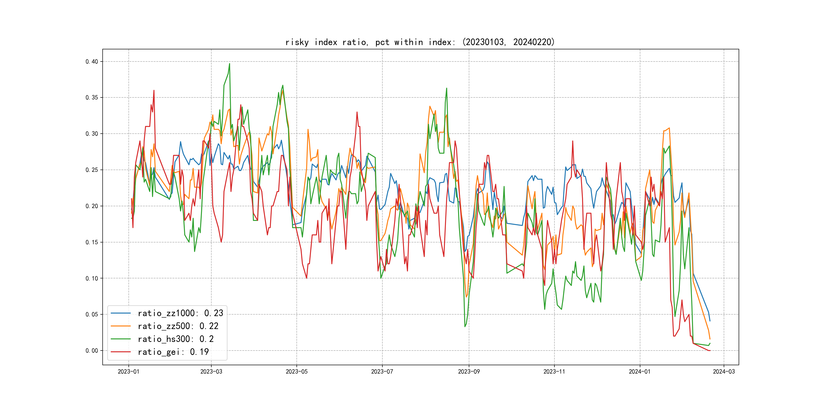The image size is (821, 410).
Task: Click the 2023-09 x-axis label
Action: (x=469, y=372)
